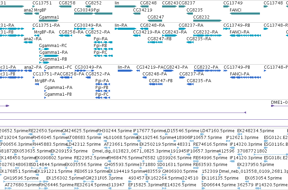Open the CG8232-RA transcript
This screenshot has width=288, height=190.
(x=207, y=35)
